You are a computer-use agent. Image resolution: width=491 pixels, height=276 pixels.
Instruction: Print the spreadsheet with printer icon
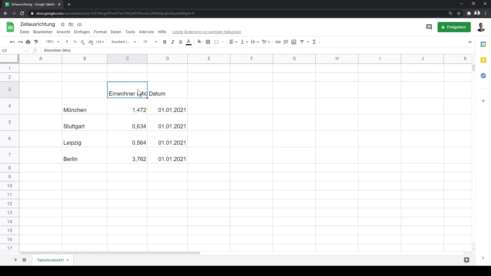[28, 42]
